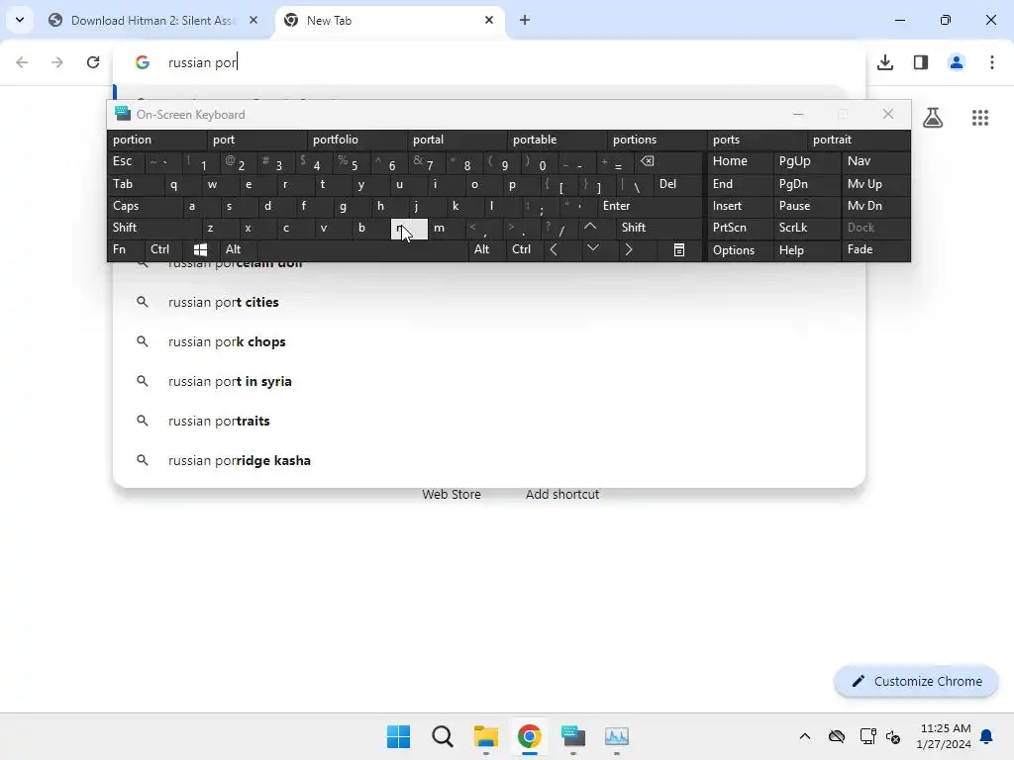Click the address bar search field
The width and height of the screenshot is (1014, 760).
[x=489, y=62]
